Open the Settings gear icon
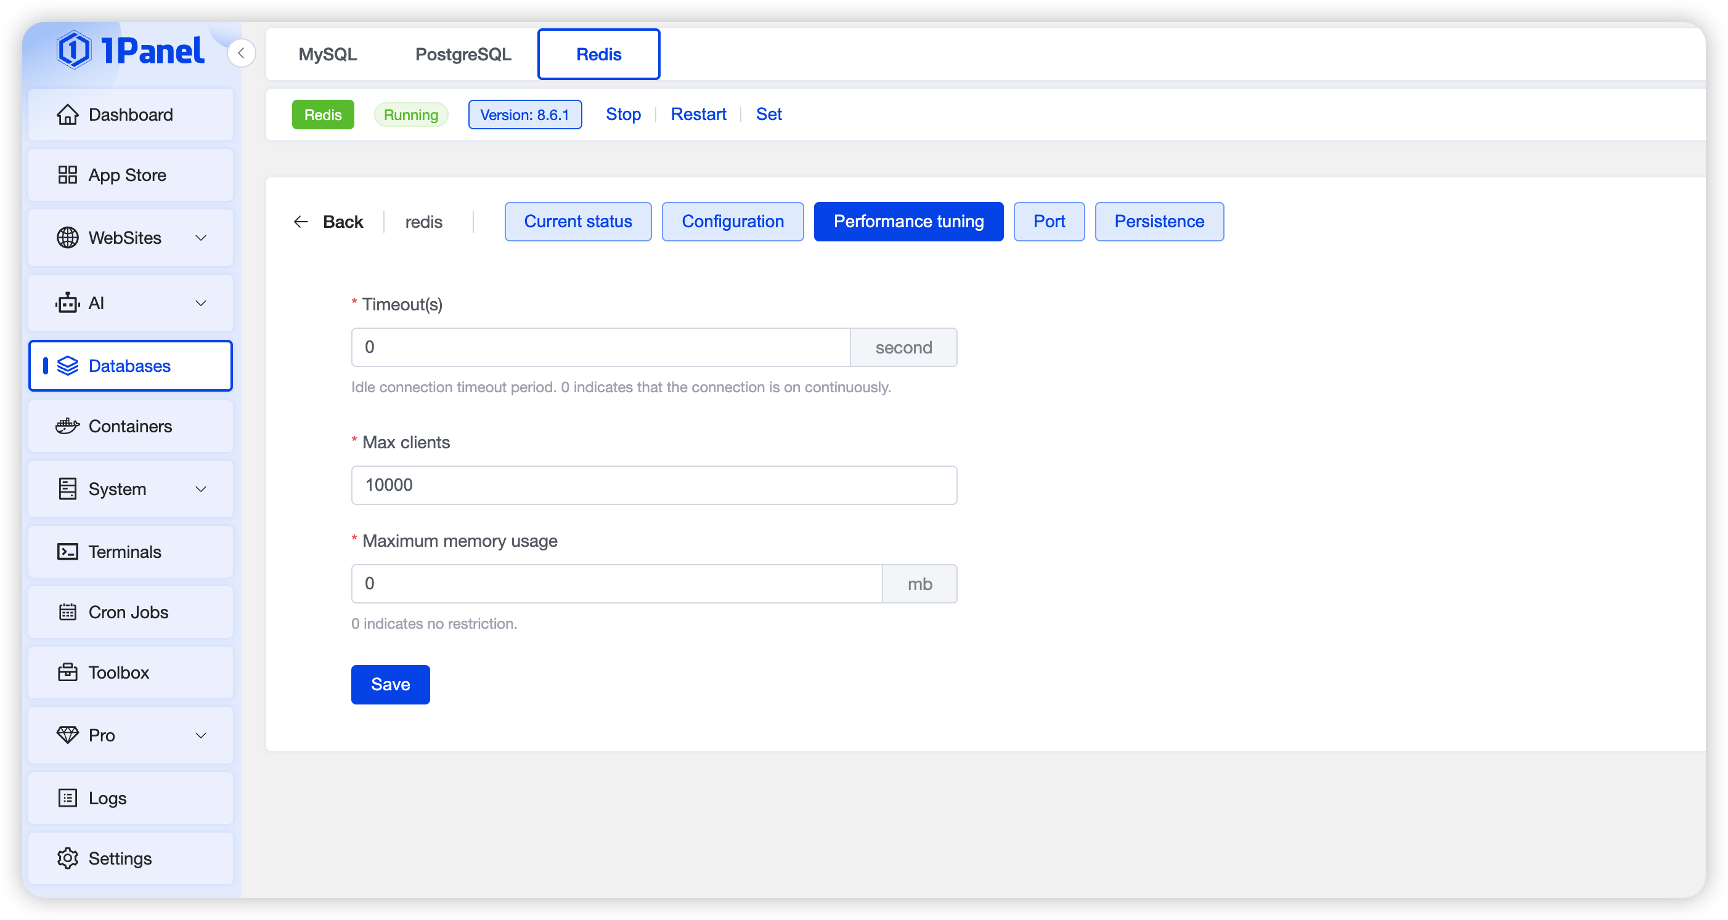This screenshot has height=920, width=1728. (67, 858)
